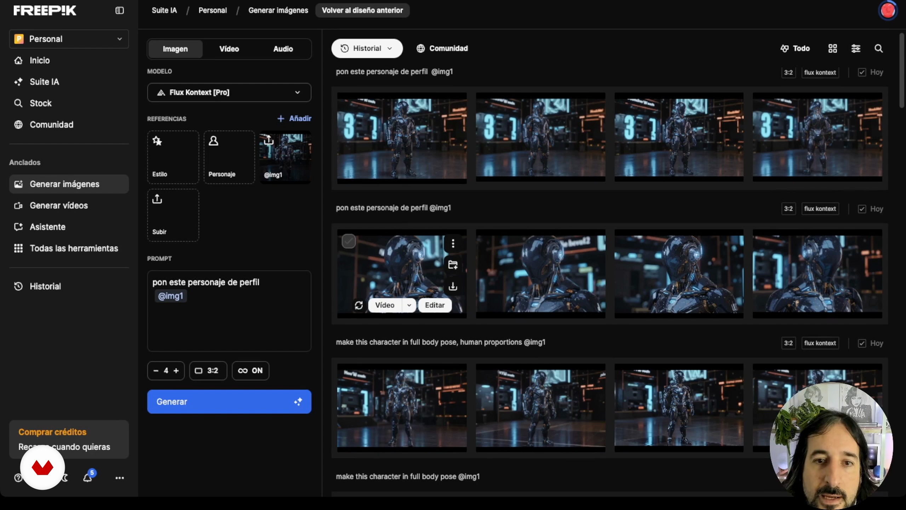
Task: Switch to the Vídeo tab
Action: point(229,49)
